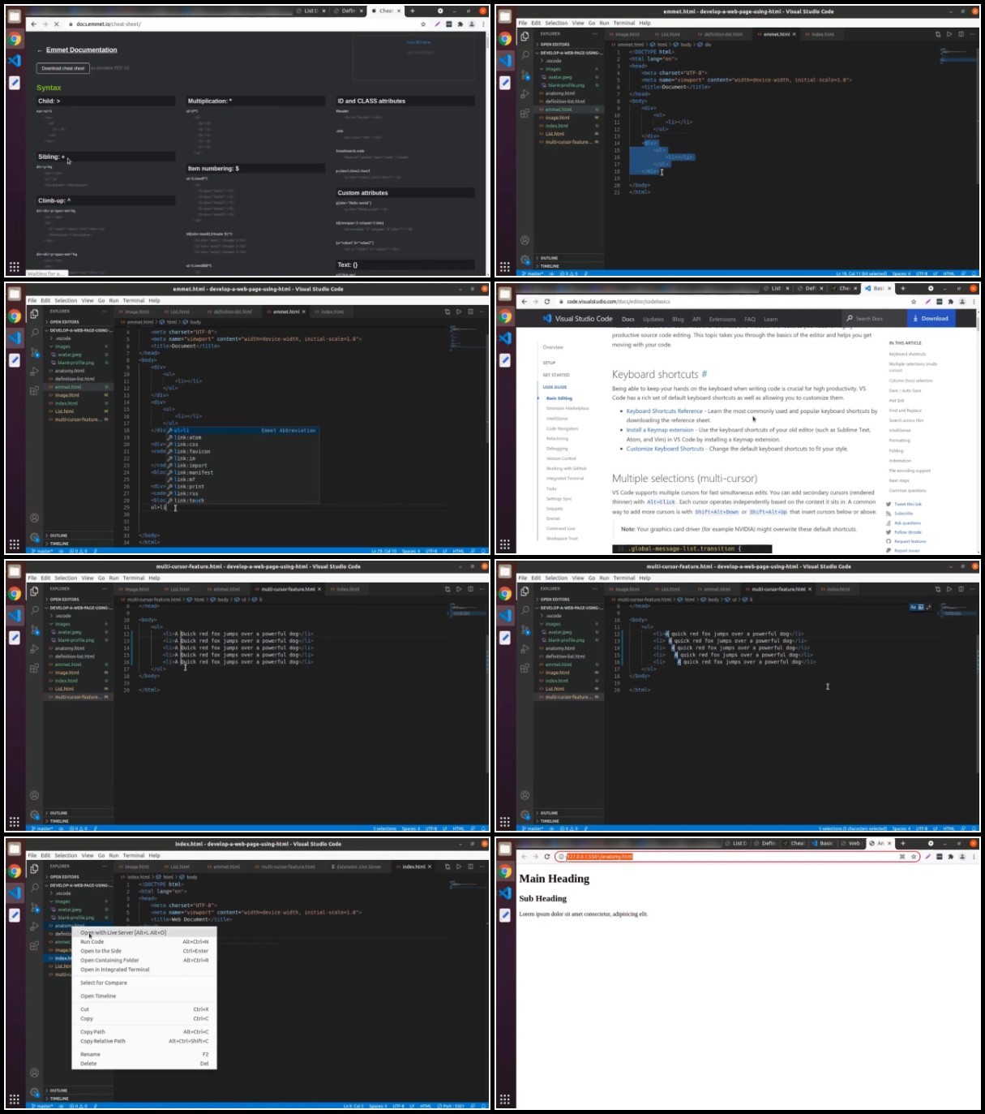Click VS Code dock icon beside anatomy.html browser

(x=506, y=892)
